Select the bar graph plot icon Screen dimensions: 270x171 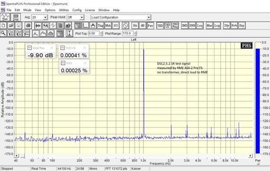(51, 33)
